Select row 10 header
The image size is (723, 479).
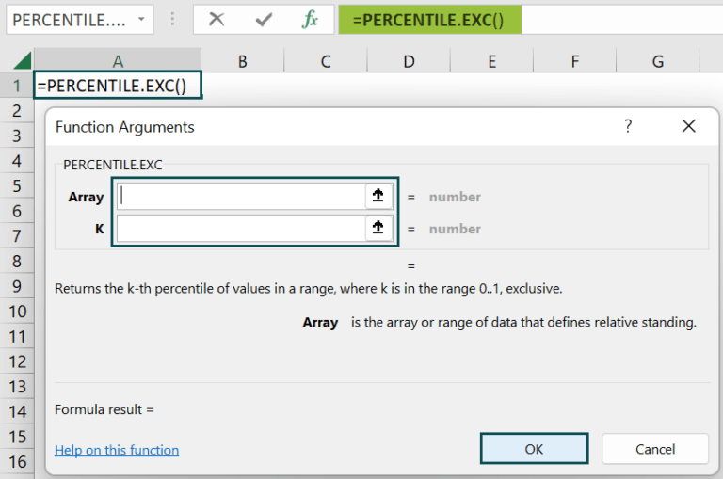(x=17, y=311)
